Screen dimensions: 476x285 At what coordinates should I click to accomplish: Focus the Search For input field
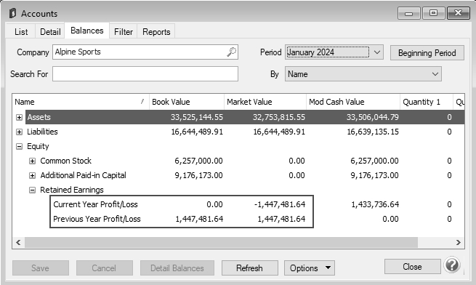[x=145, y=74]
